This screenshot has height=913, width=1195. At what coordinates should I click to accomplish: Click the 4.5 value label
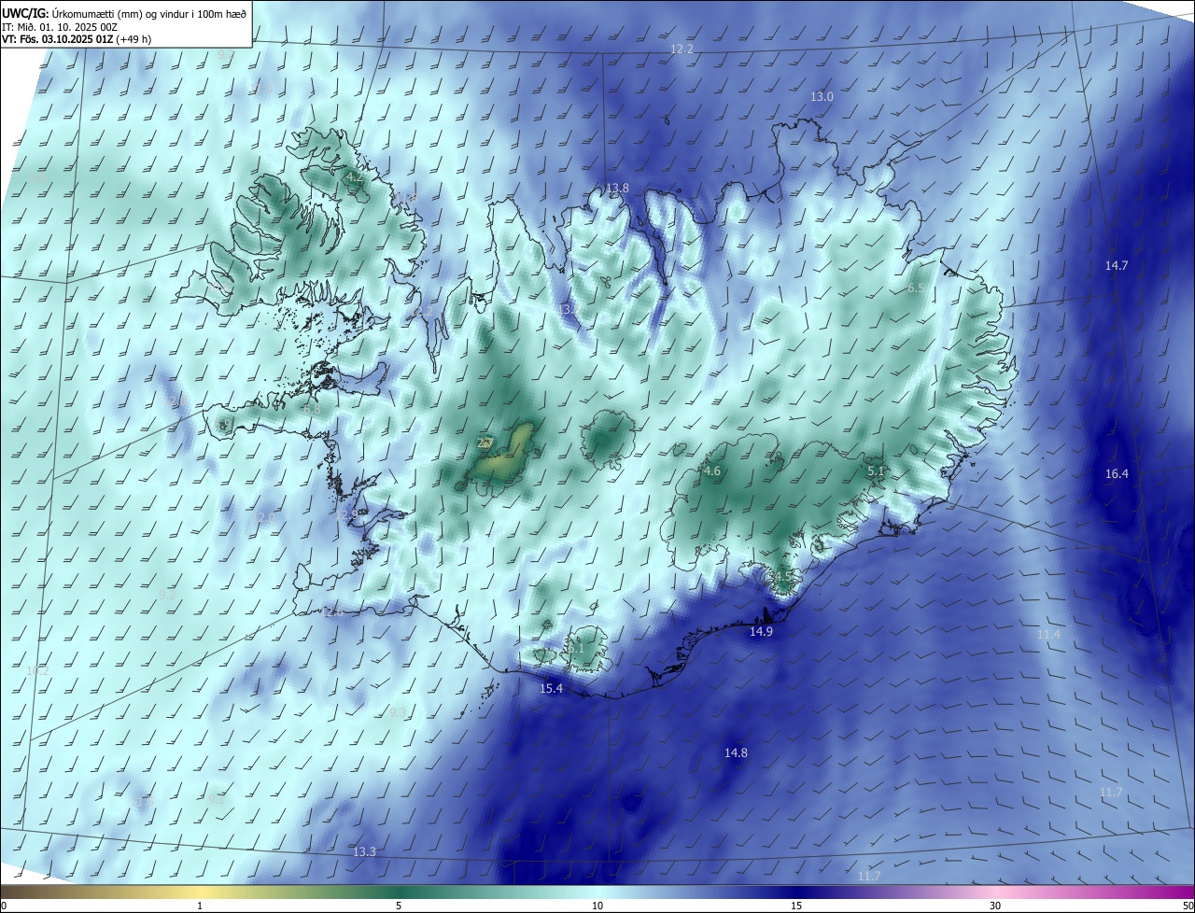(x=782, y=579)
